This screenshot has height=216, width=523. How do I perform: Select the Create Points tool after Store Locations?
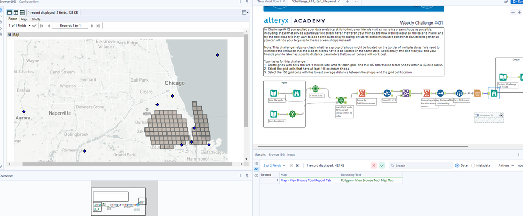[x=293, y=114]
